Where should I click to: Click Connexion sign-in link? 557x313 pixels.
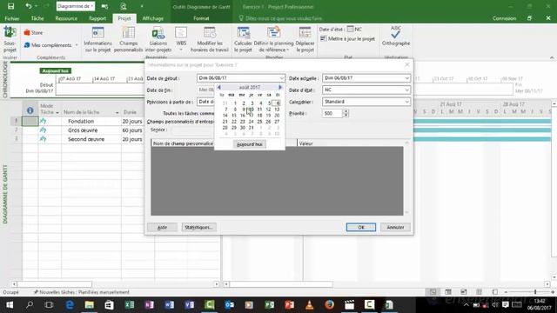click(504, 18)
